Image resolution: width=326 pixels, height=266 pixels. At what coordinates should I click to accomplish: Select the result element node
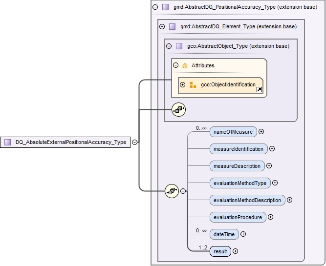220,251
